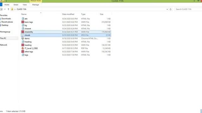Open the attr HTML file icon
Image resolution: width=202 pixels, height=113 pixels.
pos(23,19)
